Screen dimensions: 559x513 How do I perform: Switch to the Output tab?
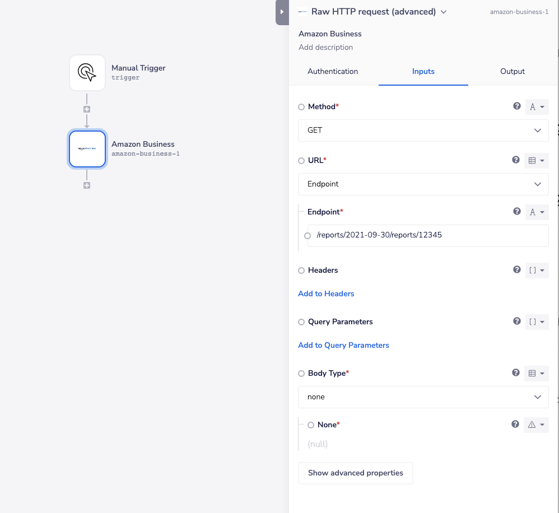tap(513, 72)
